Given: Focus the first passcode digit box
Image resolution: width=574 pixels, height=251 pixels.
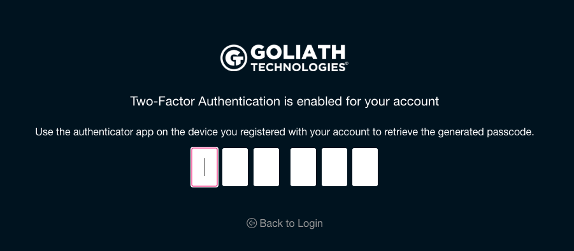Looking at the screenshot, I should tap(204, 167).
